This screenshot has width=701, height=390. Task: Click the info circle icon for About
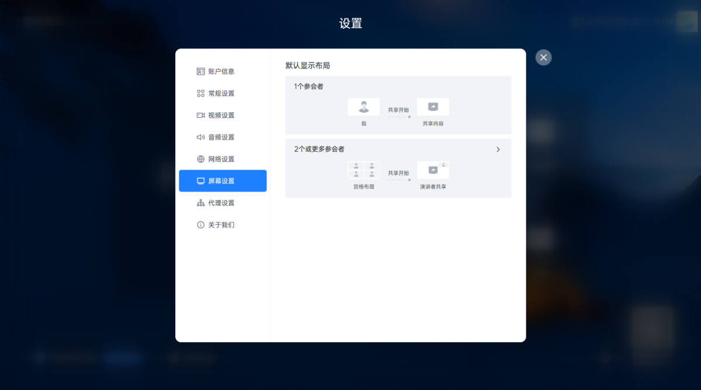click(200, 225)
